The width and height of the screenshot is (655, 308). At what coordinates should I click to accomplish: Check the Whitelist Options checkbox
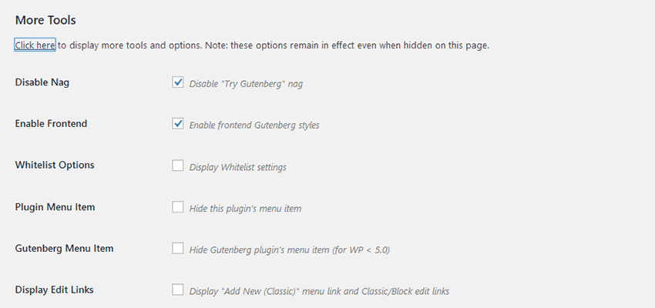point(178,166)
